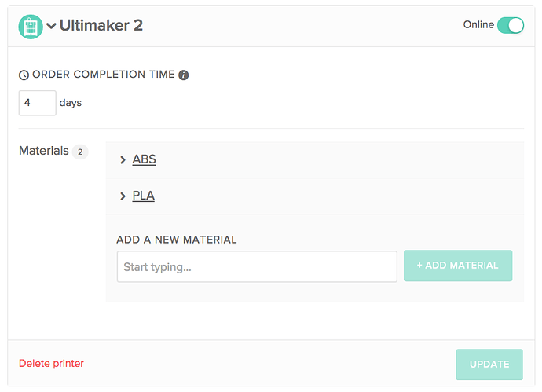Open the ABS material link
Image resolution: width=542 pixels, height=392 pixels.
(x=144, y=159)
